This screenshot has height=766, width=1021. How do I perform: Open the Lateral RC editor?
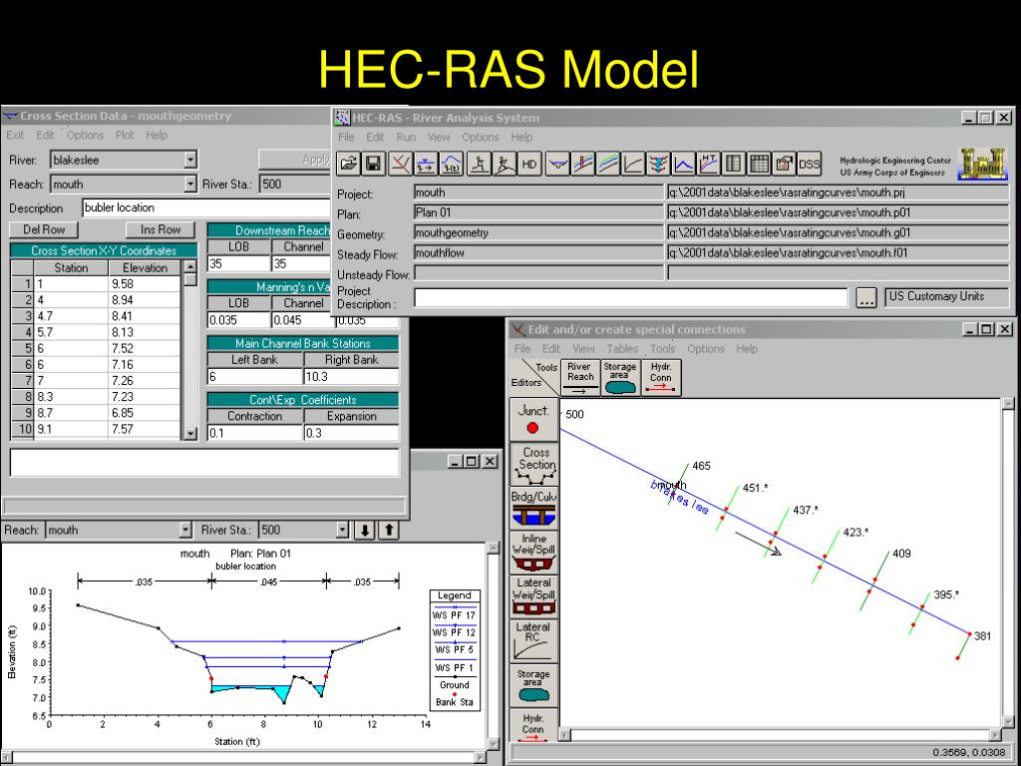[533, 641]
